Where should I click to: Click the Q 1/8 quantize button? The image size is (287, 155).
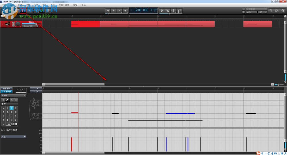coord(36,91)
